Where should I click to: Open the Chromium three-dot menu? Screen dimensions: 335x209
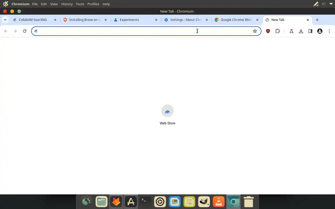pyautogui.click(x=329, y=31)
